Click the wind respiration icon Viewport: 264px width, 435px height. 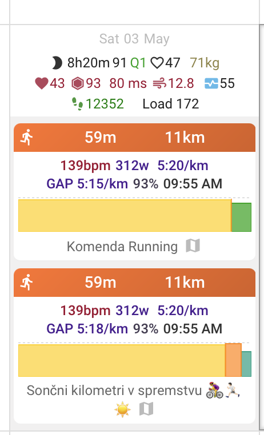[159, 83]
